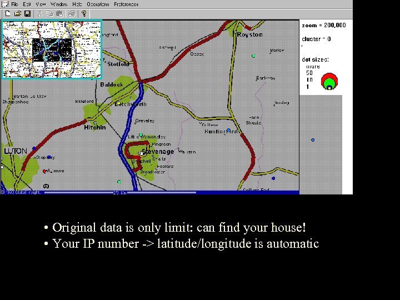Click the Buntingford town label

221,132
